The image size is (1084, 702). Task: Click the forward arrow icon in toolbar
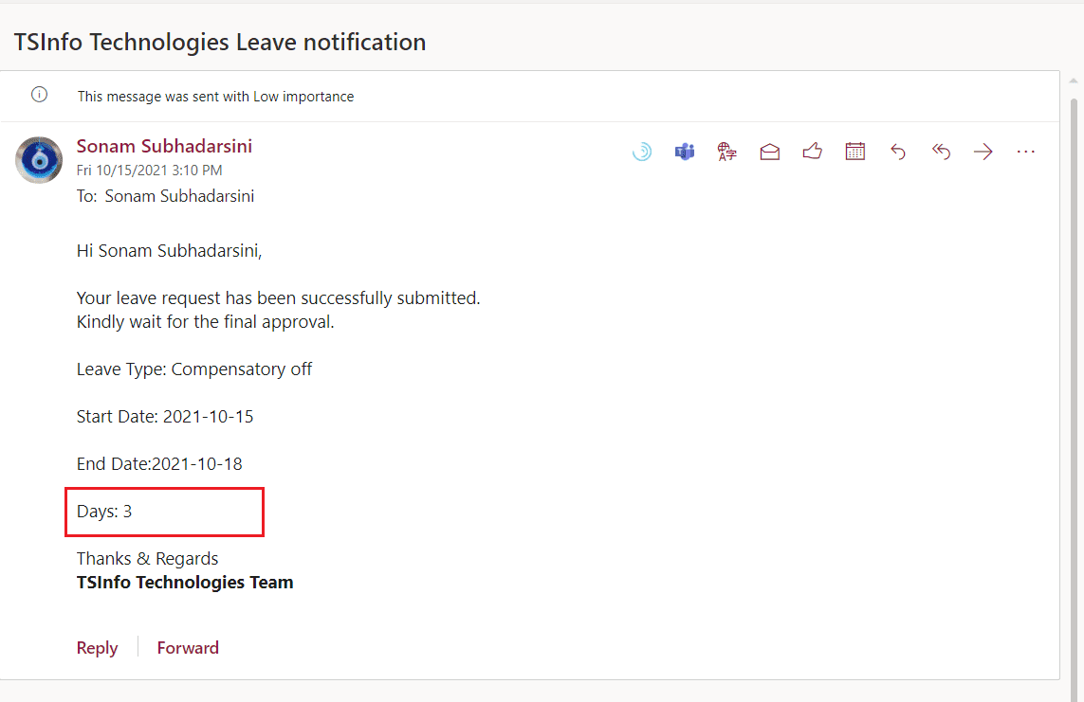tap(983, 152)
